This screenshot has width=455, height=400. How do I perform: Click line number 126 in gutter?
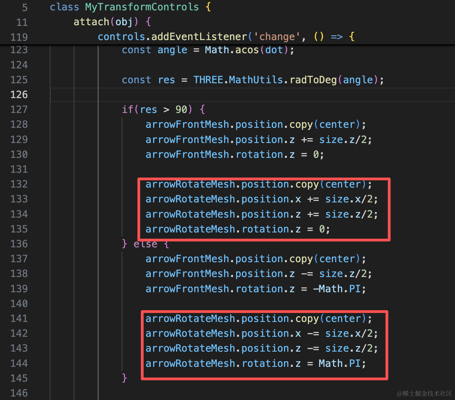point(19,95)
